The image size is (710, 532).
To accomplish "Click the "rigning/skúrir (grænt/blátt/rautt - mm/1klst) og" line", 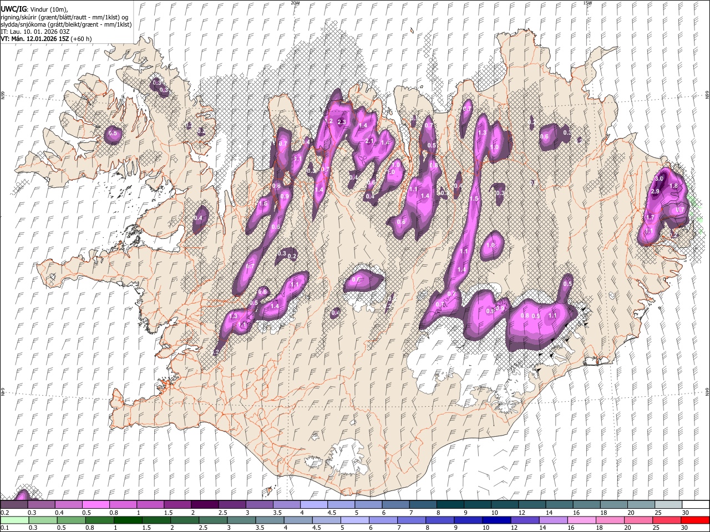I will click(64, 17).
